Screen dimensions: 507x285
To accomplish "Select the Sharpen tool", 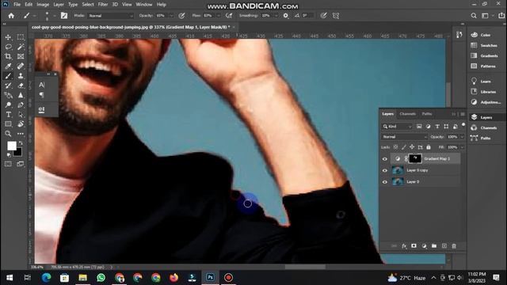I will tap(21, 95).
